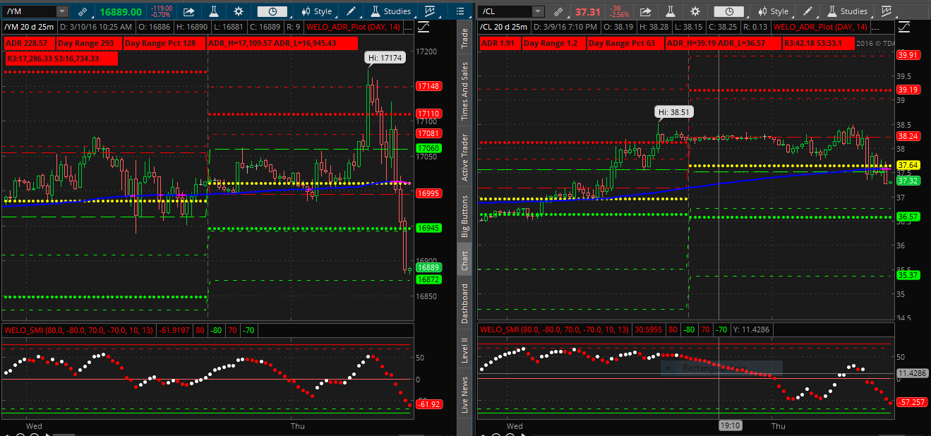931x436 pixels.
Task: Click the 19:10 time cursor label
Action: pos(730,426)
